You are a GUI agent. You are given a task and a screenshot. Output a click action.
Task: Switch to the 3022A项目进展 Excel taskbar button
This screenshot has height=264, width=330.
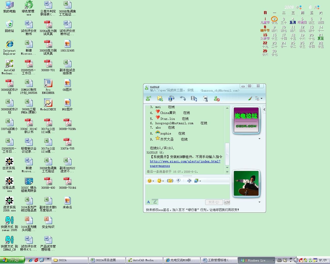pyautogui.click(x=107, y=260)
